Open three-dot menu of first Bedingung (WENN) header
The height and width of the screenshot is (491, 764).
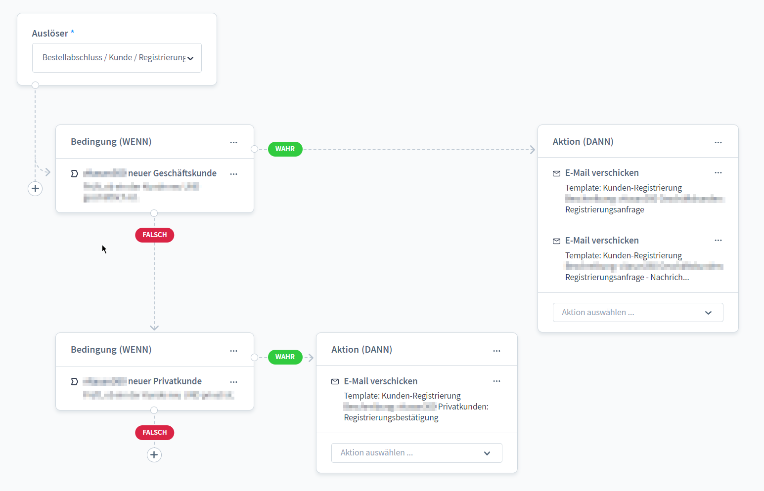[x=234, y=142]
